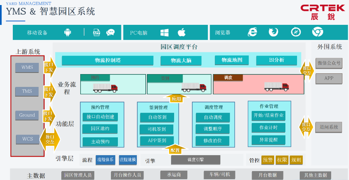Click the 接口交互 arrow near 微信公众号

coord(307,70)
